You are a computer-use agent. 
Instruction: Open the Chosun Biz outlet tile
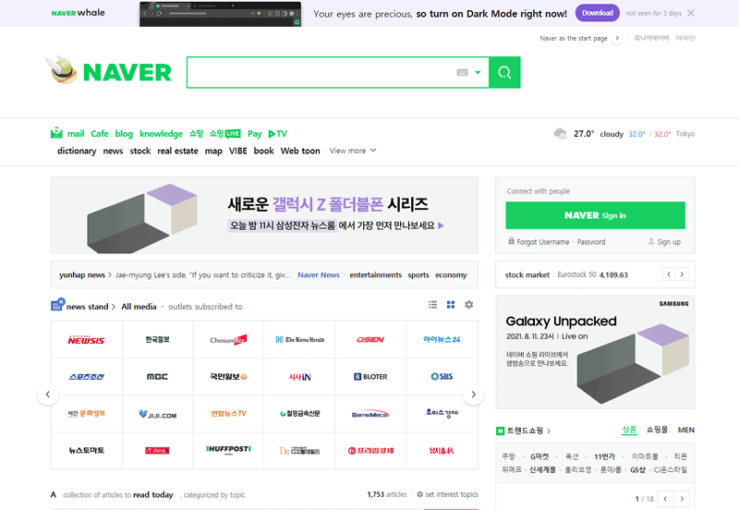(228, 339)
